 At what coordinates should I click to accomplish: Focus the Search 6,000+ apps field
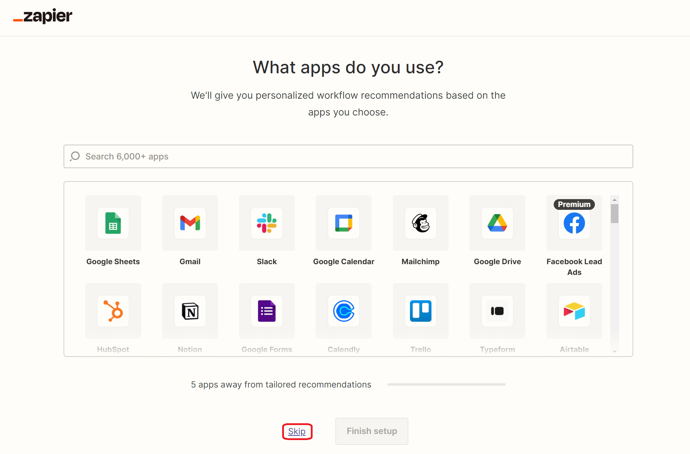[348, 156]
